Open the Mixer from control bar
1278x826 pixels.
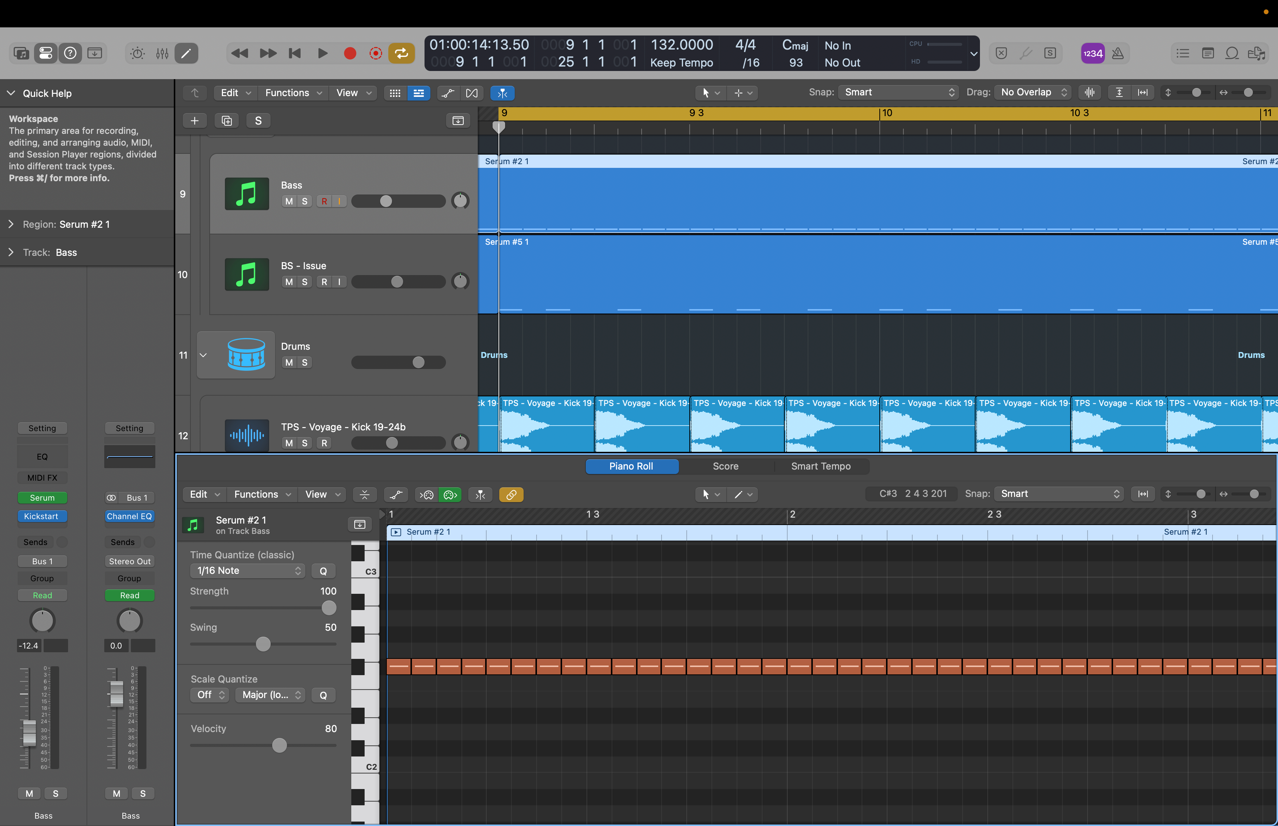162,53
